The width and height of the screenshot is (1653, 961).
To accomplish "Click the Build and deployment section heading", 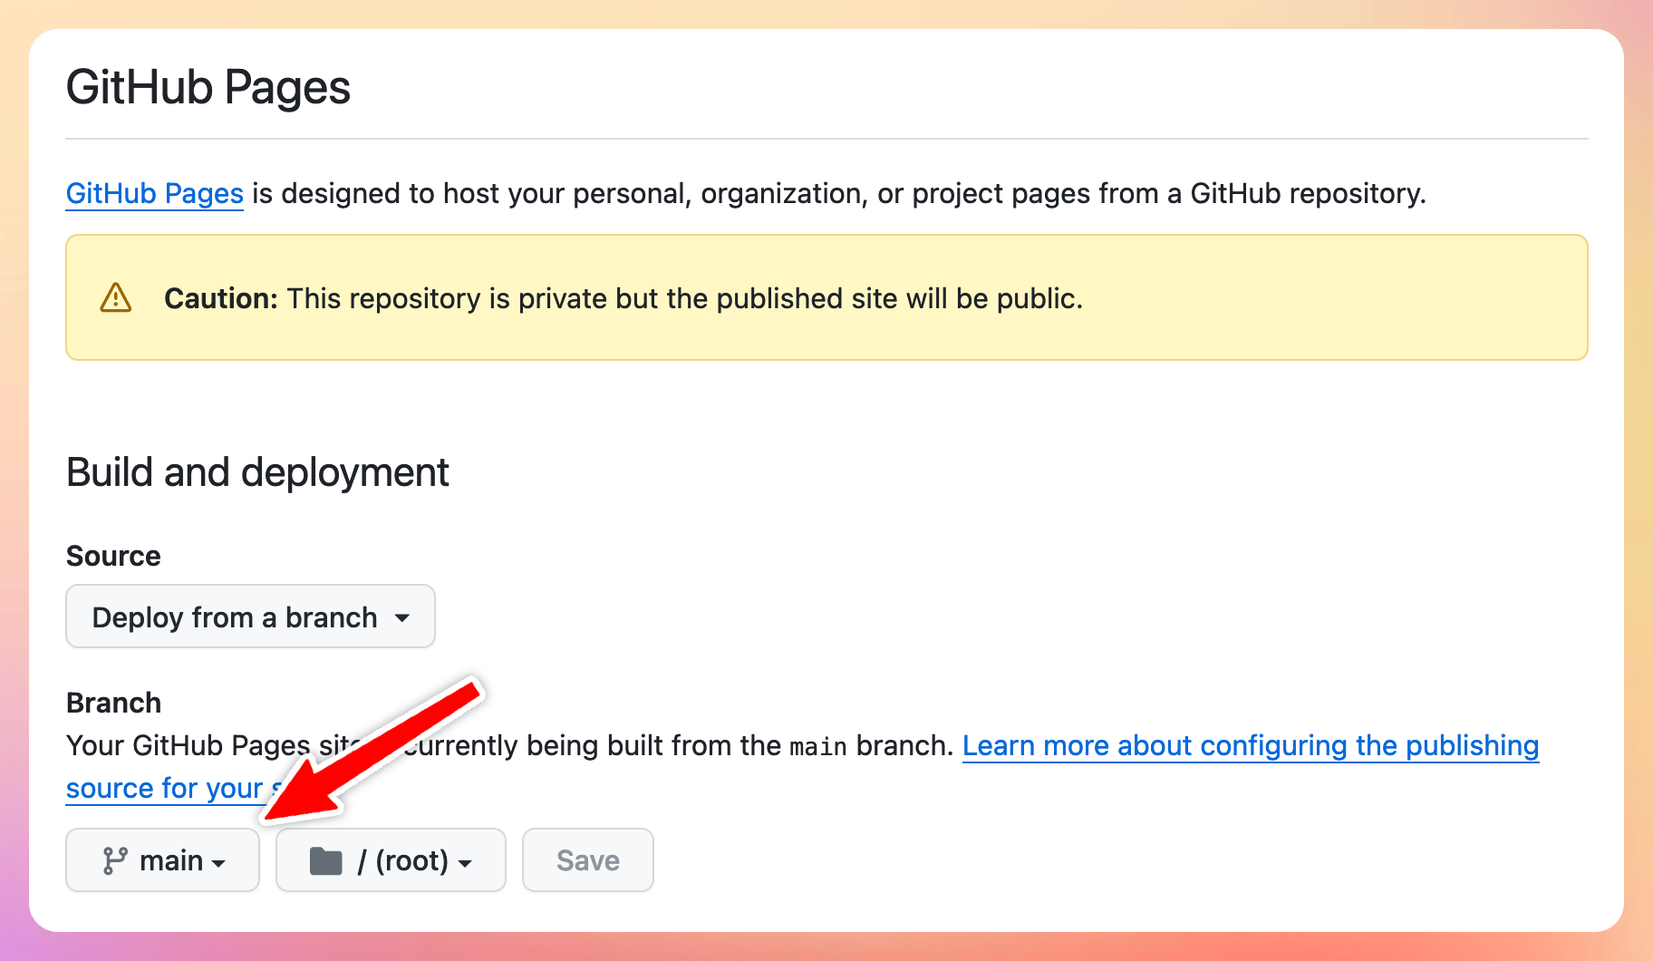I will coord(256,471).
